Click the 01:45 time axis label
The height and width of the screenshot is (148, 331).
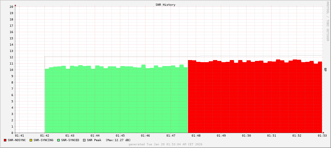120,136
